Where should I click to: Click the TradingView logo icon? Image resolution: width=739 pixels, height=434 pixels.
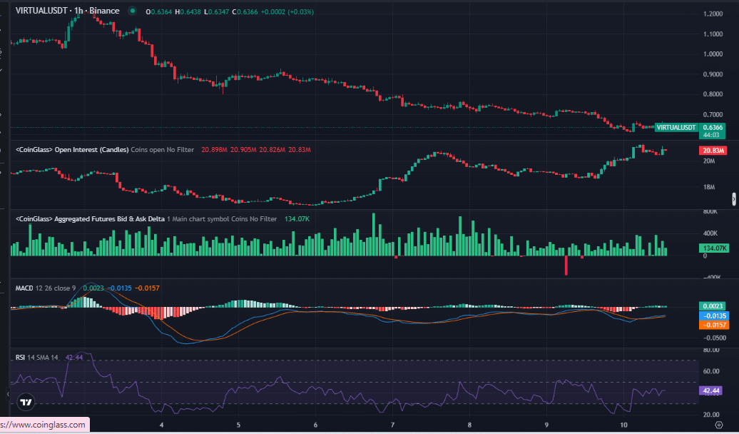click(x=26, y=402)
